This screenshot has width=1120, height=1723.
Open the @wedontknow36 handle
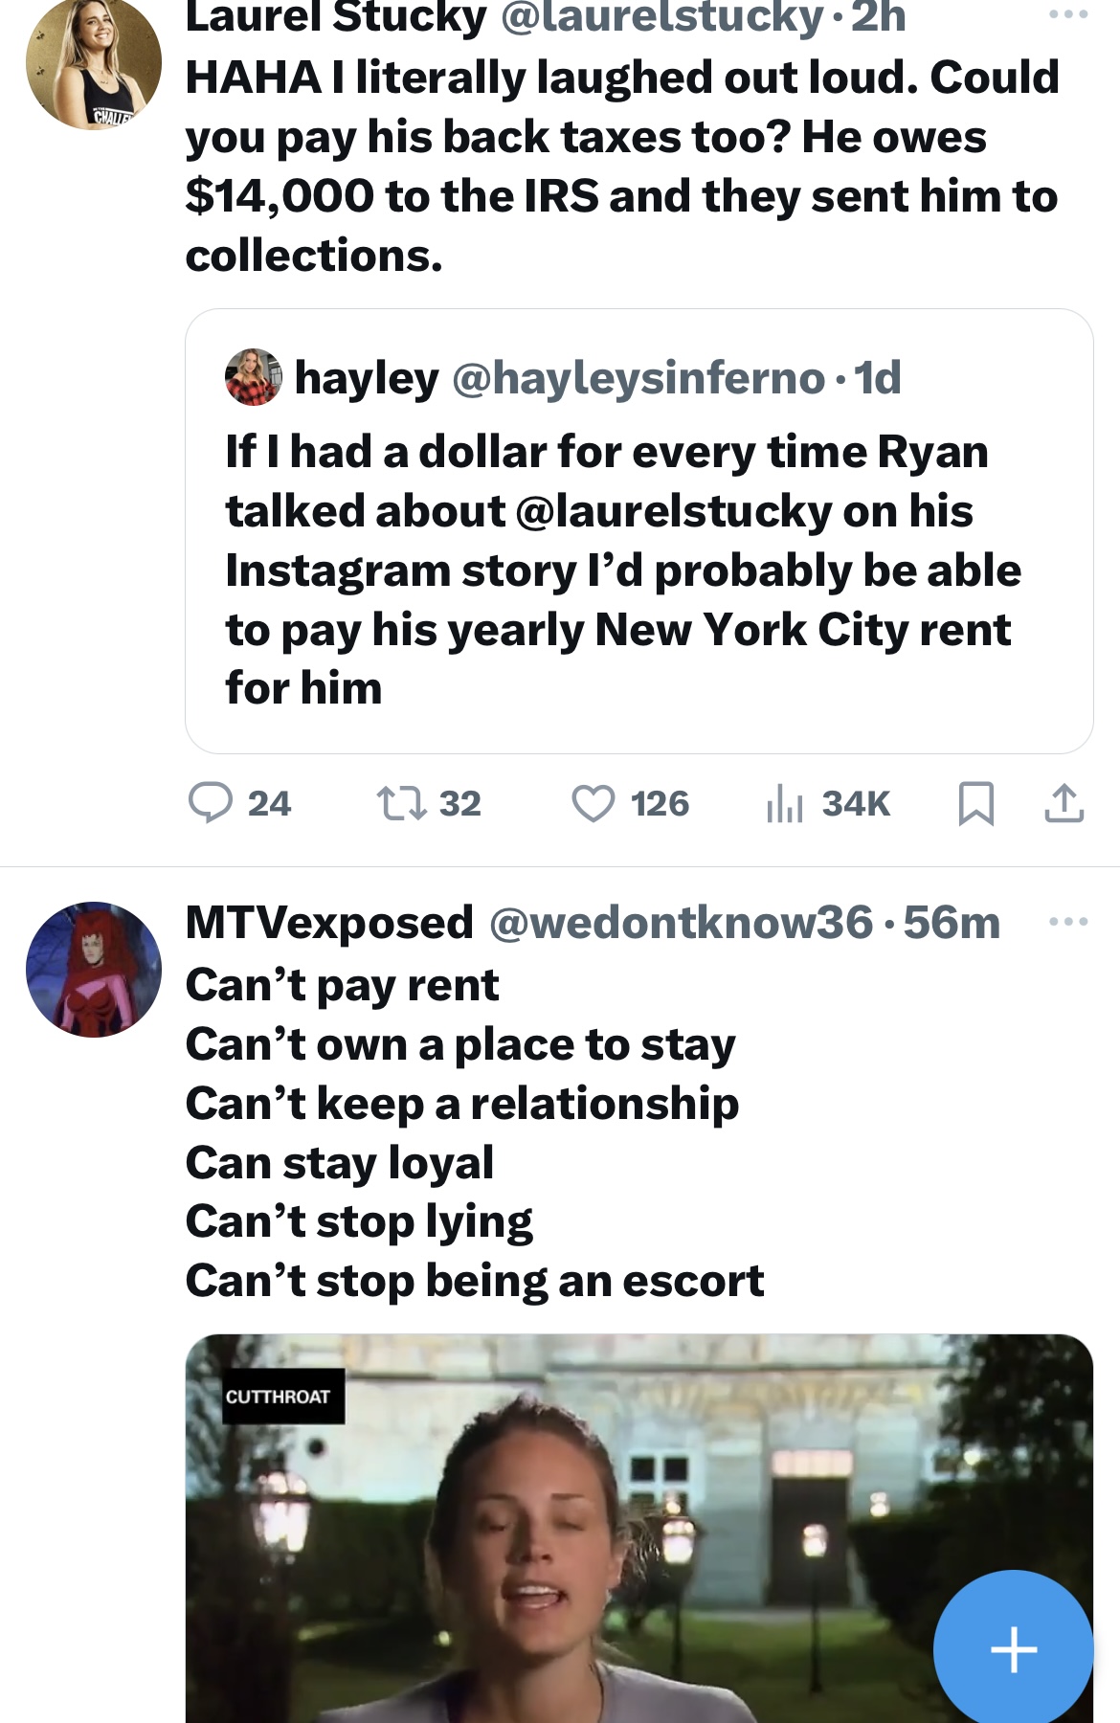[x=682, y=923]
